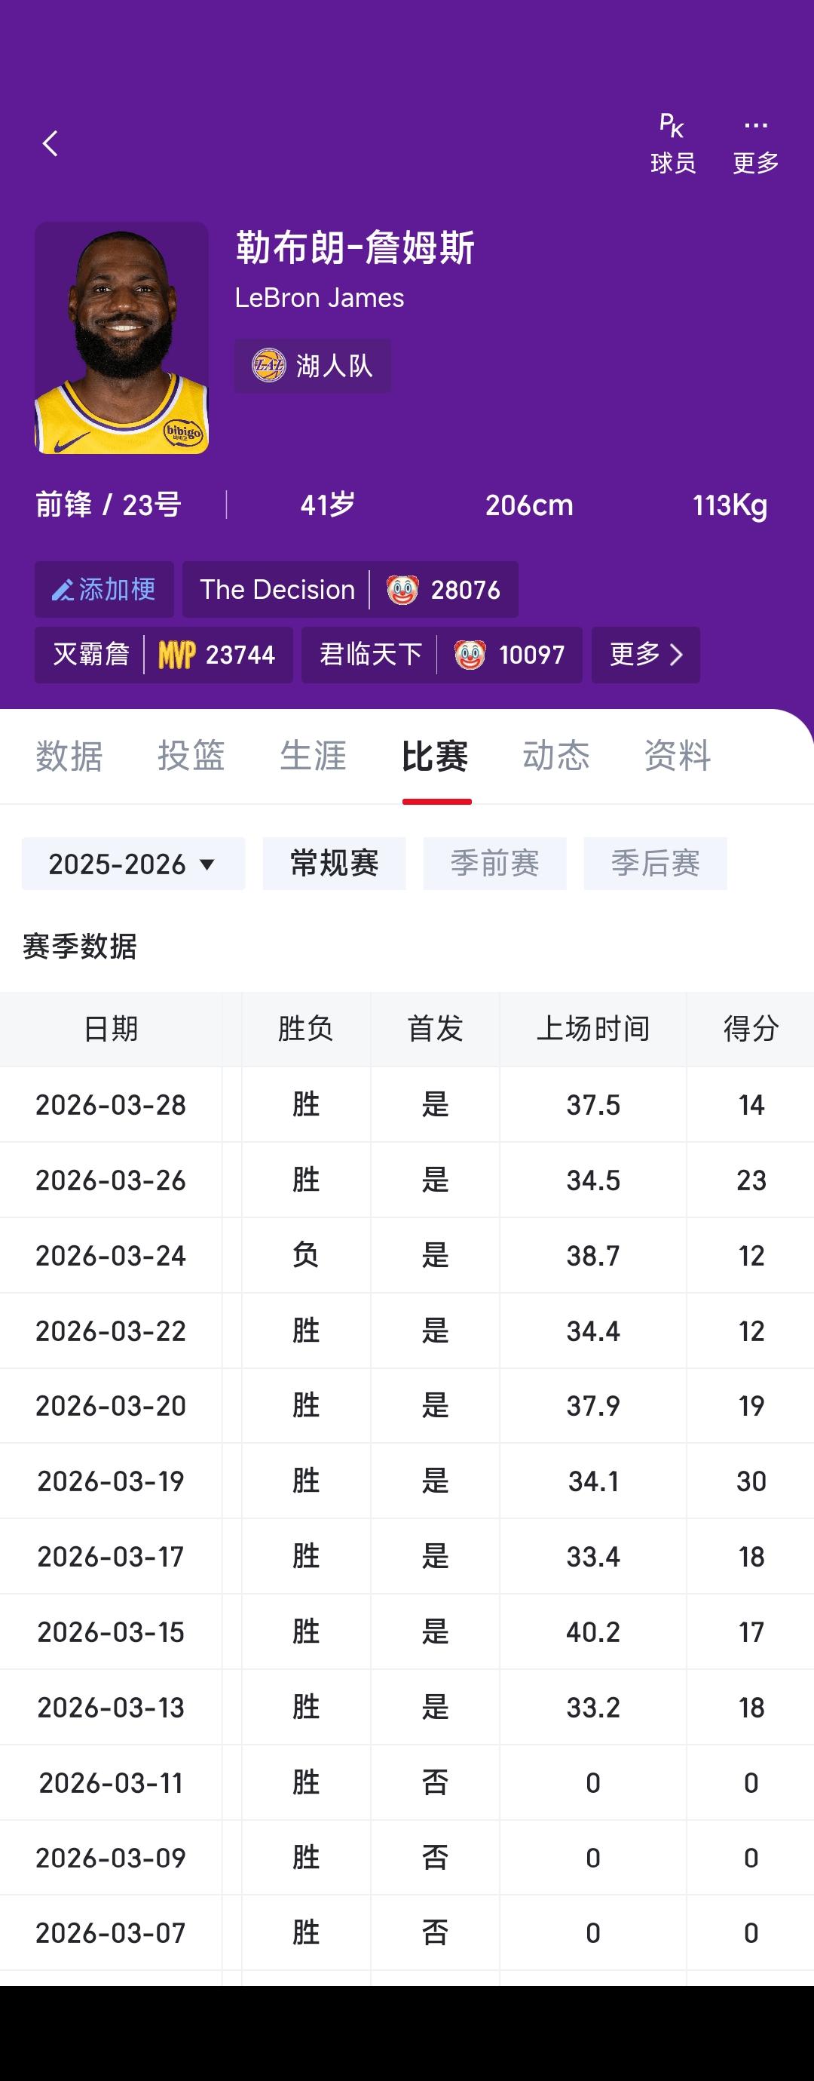814x2081 pixels.
Task: Select the 季后赛 filter
Action: click(656, 864)
